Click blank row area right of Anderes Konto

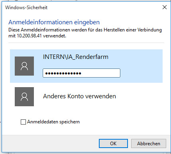coord(140,97)
